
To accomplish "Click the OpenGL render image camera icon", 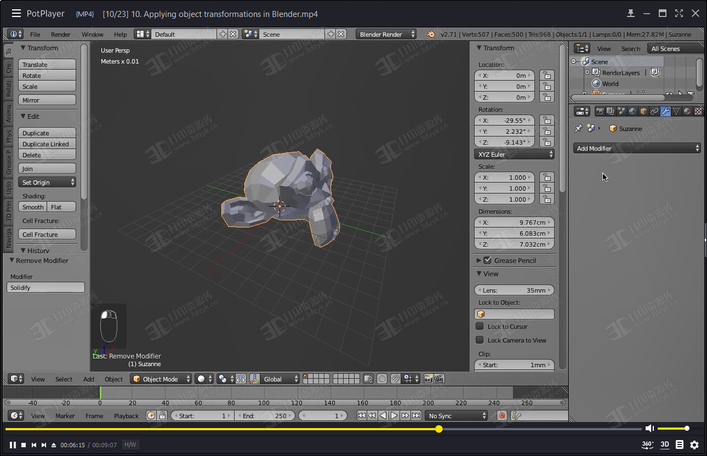I will 428,379.
